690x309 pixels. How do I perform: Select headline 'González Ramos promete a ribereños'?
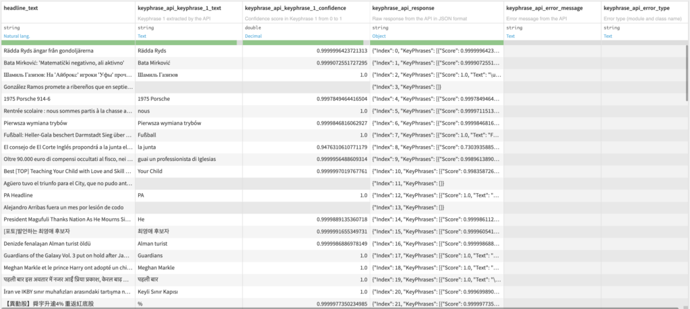[68, 87]
